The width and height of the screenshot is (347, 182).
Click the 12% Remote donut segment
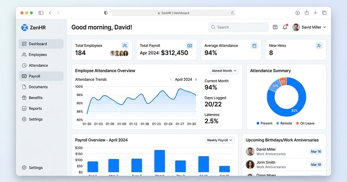275,86
